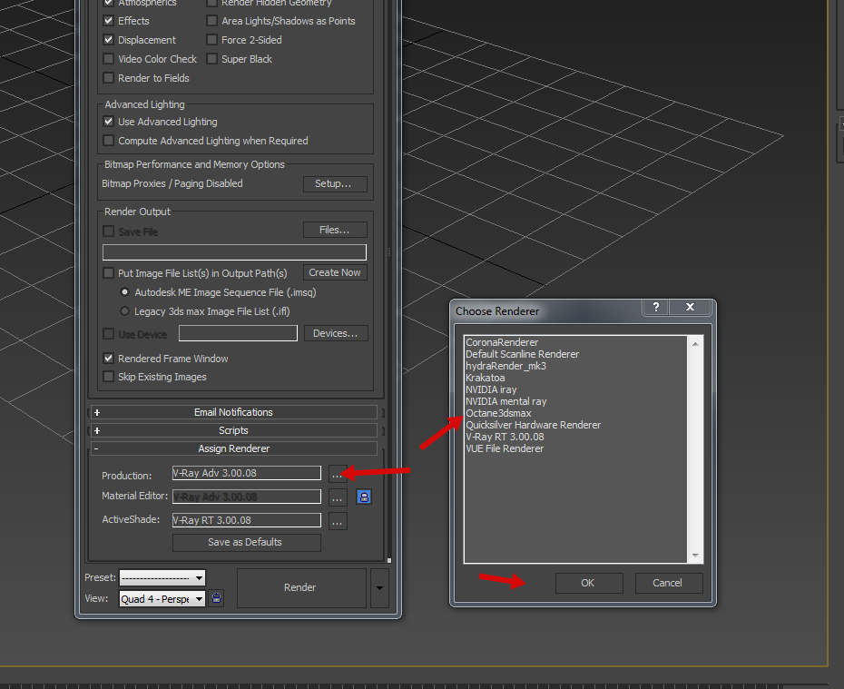This screenshot has height=689, width=844.
Task: Click the render output file path field
Action: point(234,252)
